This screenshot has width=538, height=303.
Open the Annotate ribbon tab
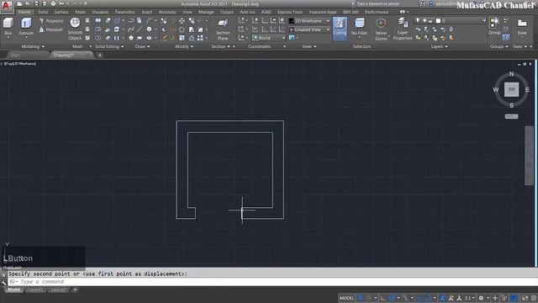click(167, 12)
